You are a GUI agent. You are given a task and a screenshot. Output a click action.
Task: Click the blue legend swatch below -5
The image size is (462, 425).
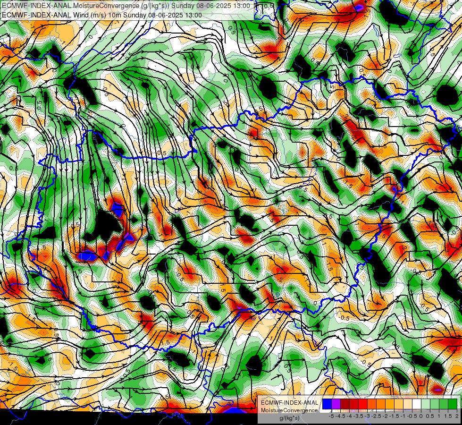[327, 404]
